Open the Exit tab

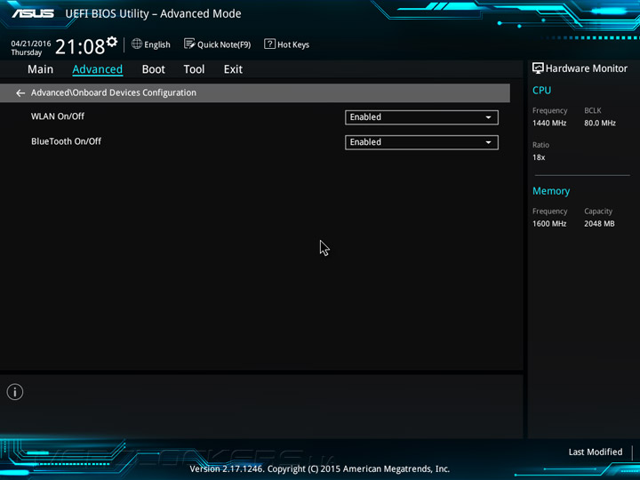pos(233,69)
